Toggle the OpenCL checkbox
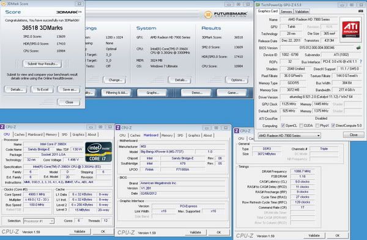The height and width of the screenshot is (240, 367). click(x=283, y=125)
